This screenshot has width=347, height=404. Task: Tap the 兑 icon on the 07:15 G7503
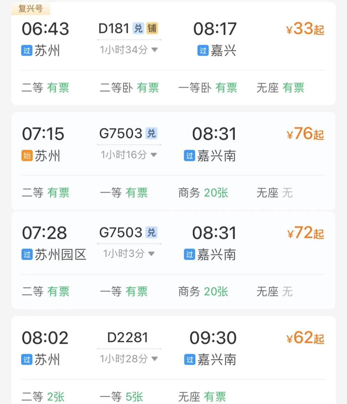click(151, 134)
